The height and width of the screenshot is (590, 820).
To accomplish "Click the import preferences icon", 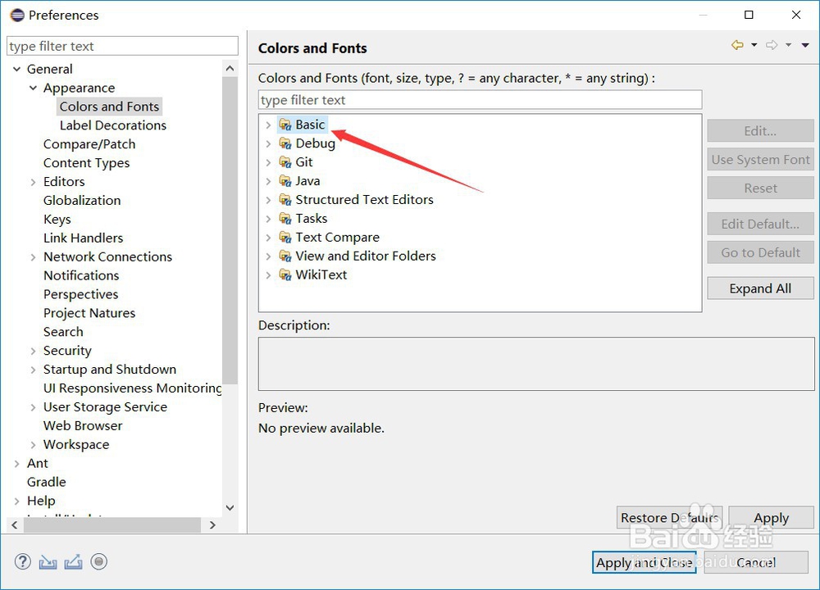I will pos(48,562).
